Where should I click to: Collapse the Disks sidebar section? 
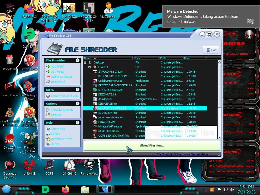coord(77,90)
